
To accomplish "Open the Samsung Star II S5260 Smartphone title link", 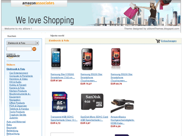I will point(63,76).
